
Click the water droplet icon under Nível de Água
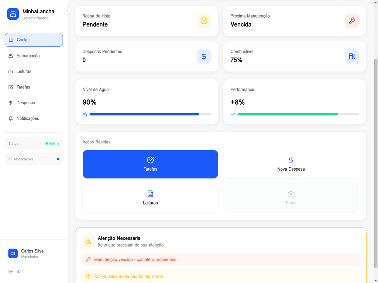85,114
